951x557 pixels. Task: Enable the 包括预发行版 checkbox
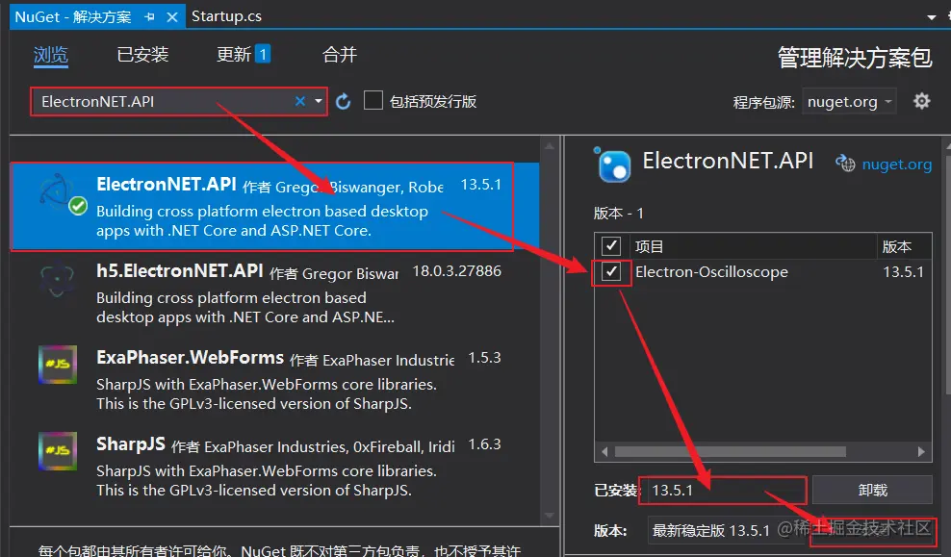373,100
